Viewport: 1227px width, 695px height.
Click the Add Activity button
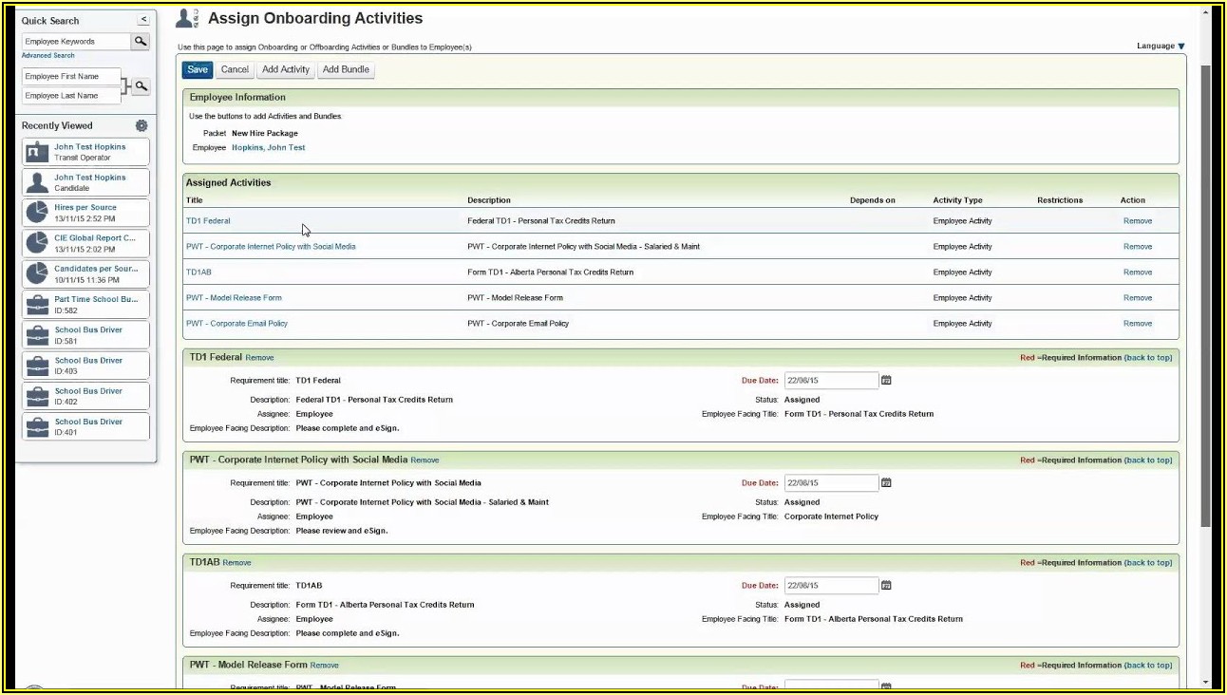tap(286, 69)
